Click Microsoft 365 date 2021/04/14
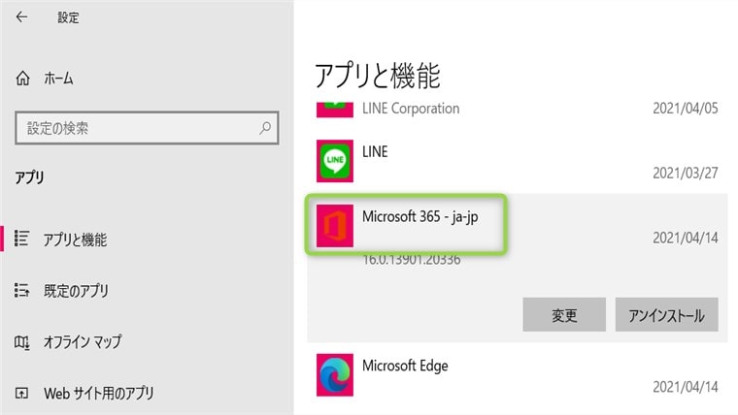Screen dimensions: 738x415 686,238
